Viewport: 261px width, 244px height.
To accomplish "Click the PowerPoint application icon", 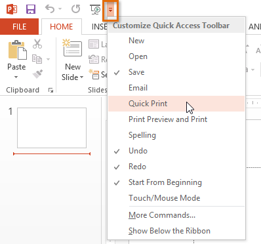I will click(x=12, y=9).
